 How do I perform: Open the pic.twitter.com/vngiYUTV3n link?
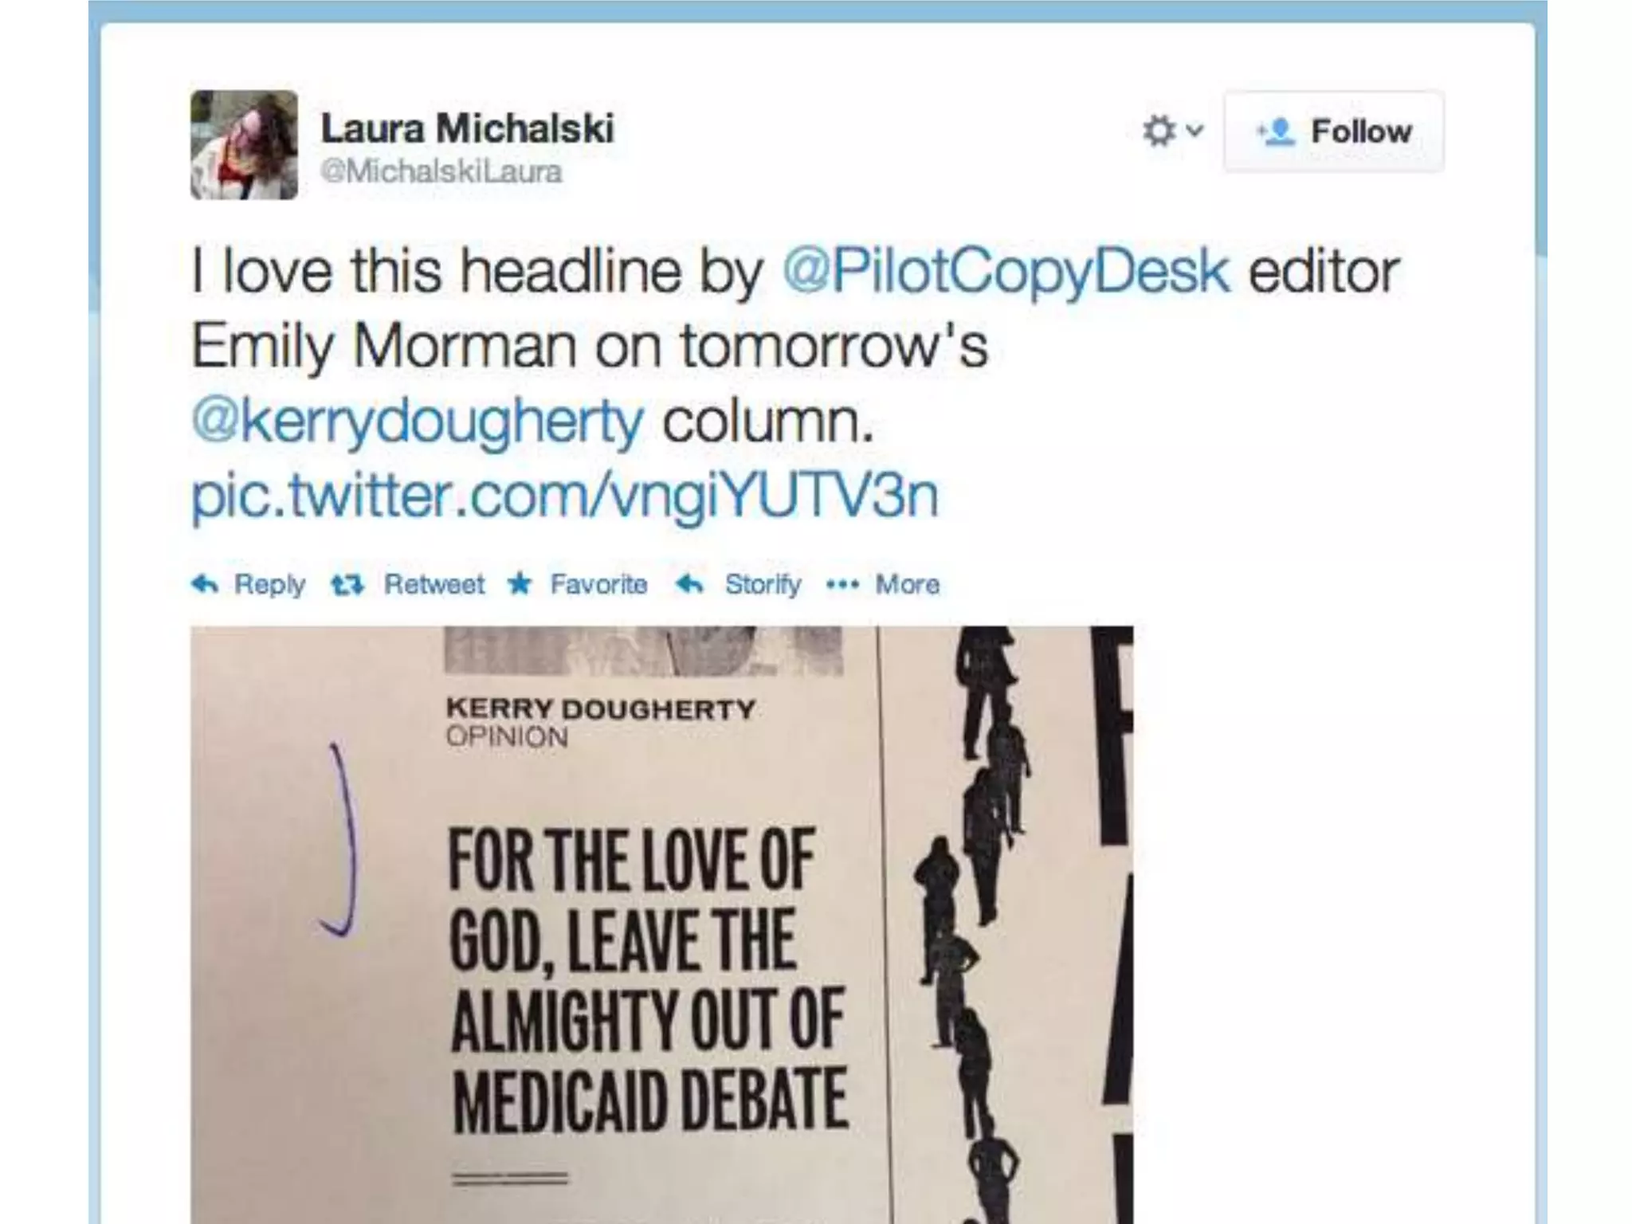pos(565,496)
